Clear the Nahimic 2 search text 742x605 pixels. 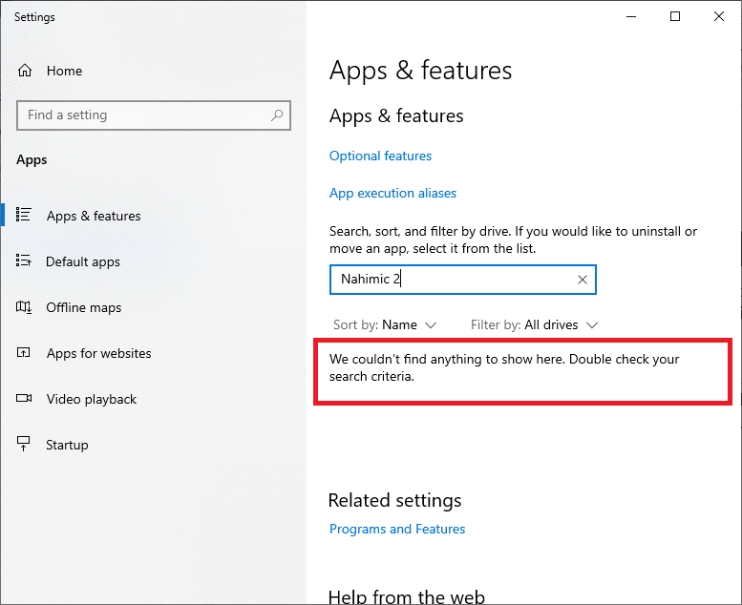tap(583, 280)
